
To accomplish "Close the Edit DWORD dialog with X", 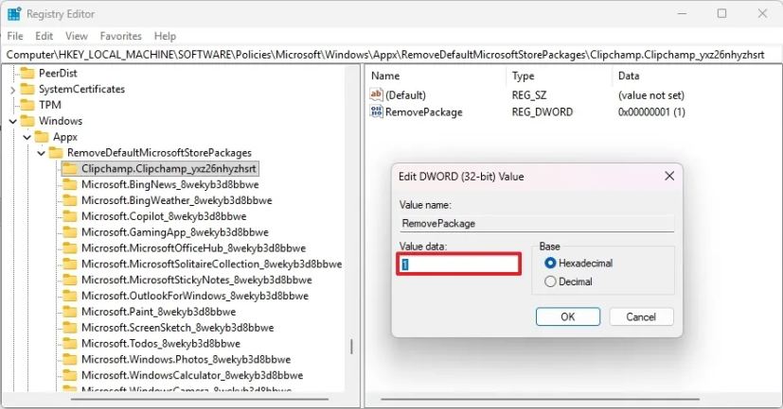I will coord(669,176).
